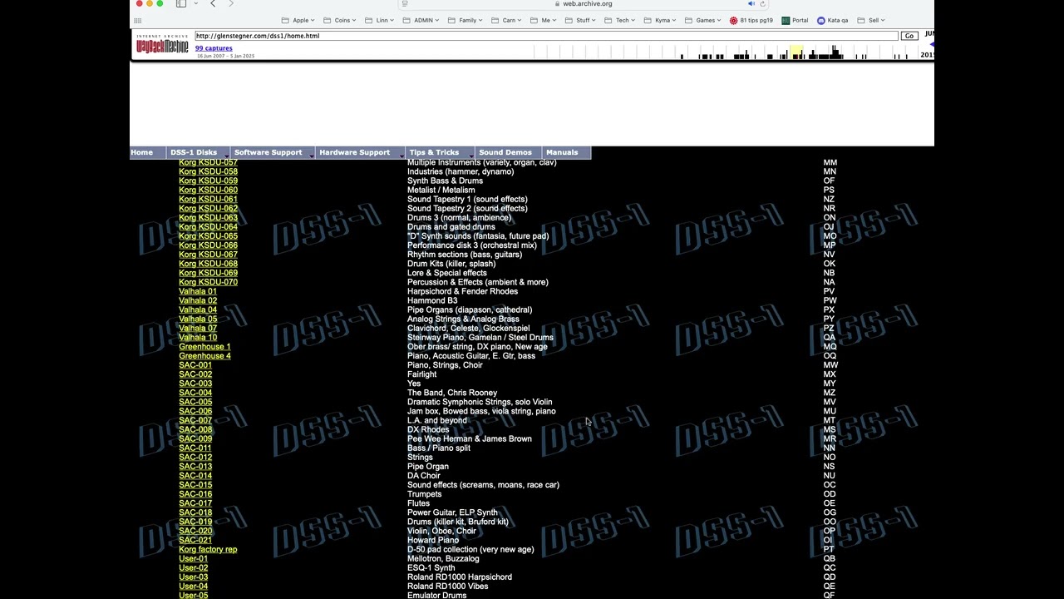
Task: Open the Kata qa bookmark
Action: pyautogui.click(x=833, y=20)
